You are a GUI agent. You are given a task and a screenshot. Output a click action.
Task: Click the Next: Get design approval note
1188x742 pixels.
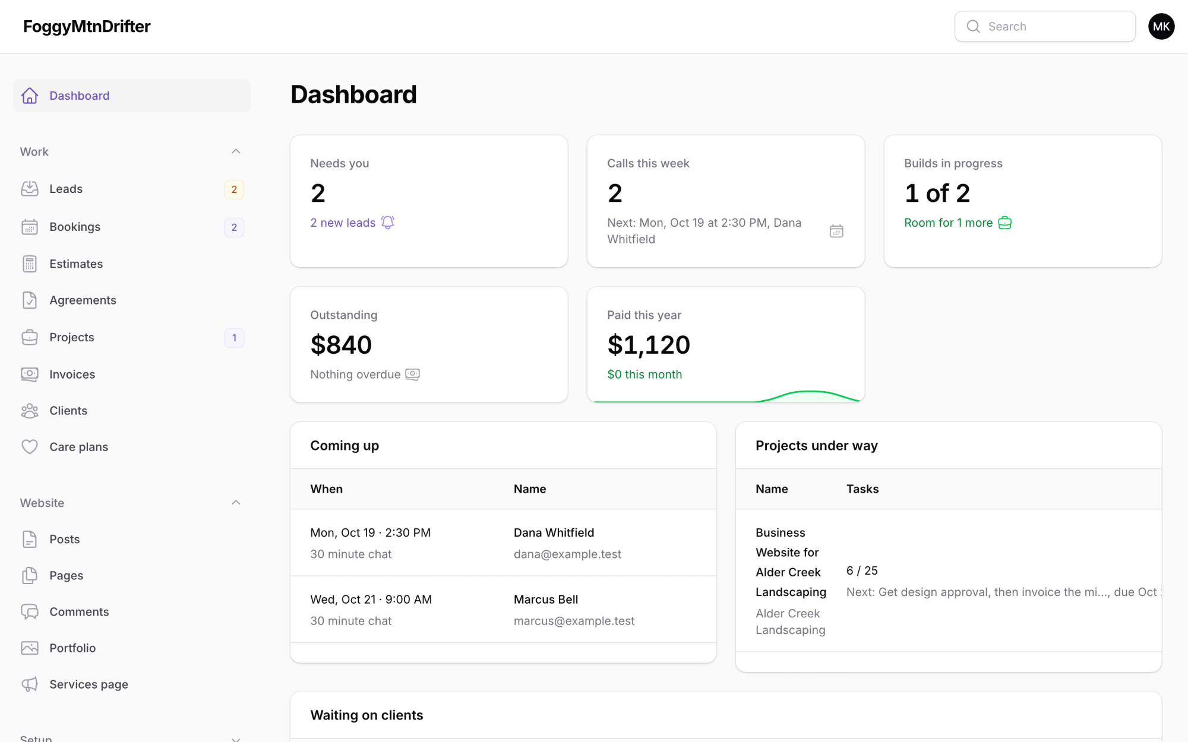click(1004, 592)
